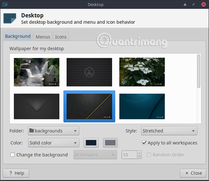
Task: Expand the Style Stretched dropdown
Action: [169, 131]
